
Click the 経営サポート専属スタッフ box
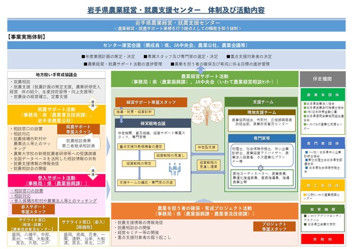(151, 103)
